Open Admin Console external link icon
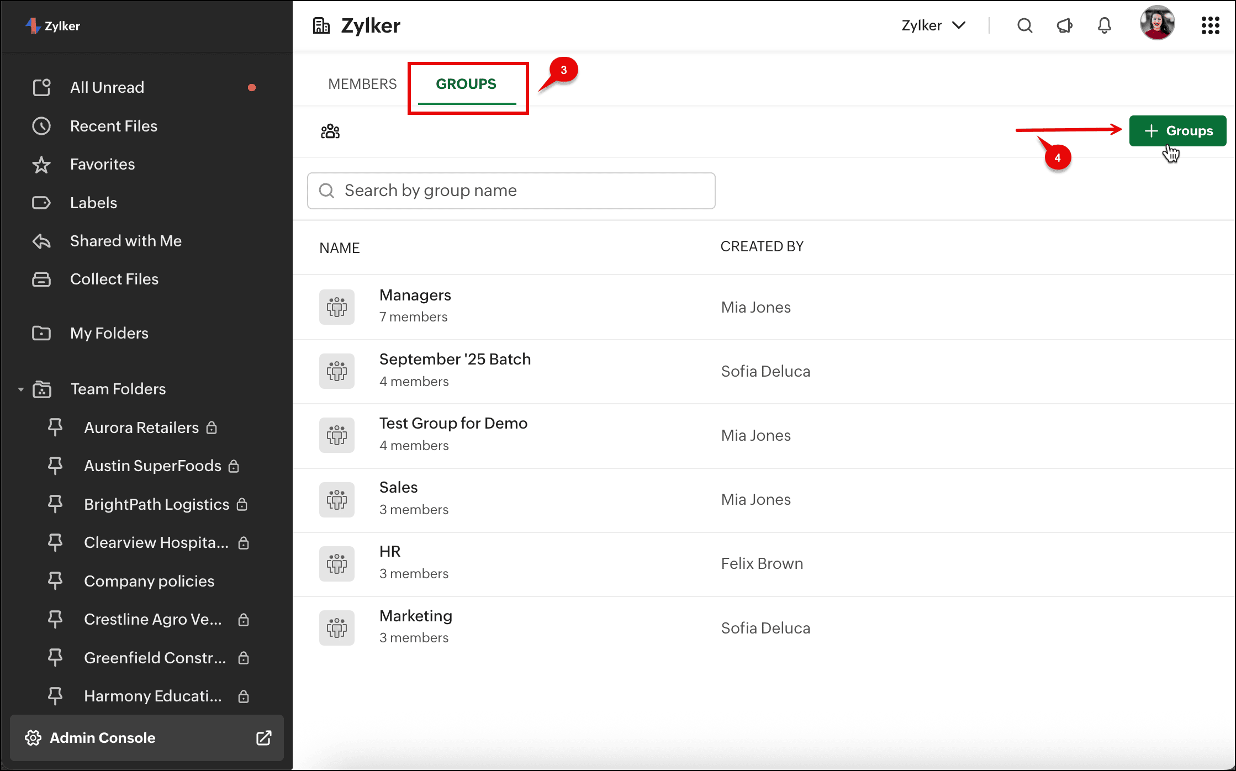 pyautogui.click(x=264, y=738)
